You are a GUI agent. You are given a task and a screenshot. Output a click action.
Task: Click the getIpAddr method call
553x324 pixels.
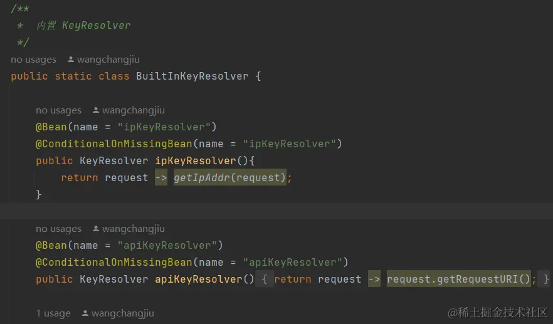202,177
